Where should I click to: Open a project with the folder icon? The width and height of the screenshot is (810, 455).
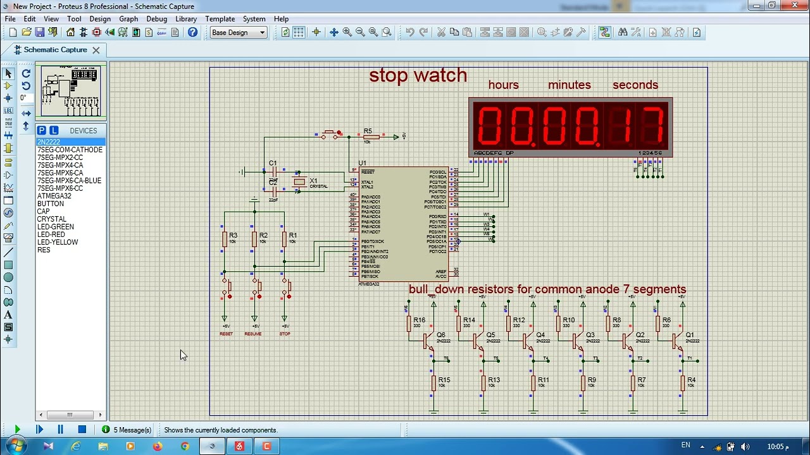pyautogui.click(x=27, y=32)
